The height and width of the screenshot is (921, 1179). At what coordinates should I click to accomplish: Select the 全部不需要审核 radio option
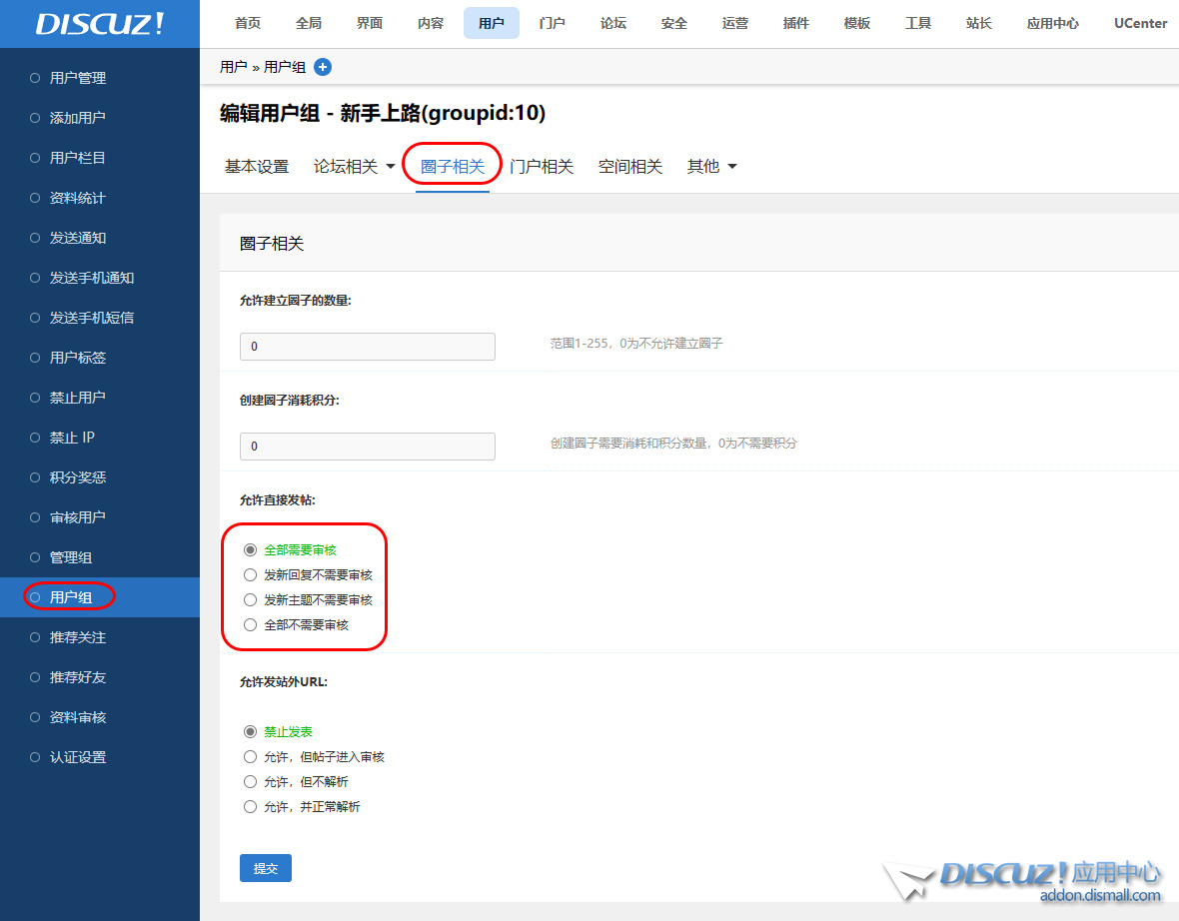[x=251, y=625]
